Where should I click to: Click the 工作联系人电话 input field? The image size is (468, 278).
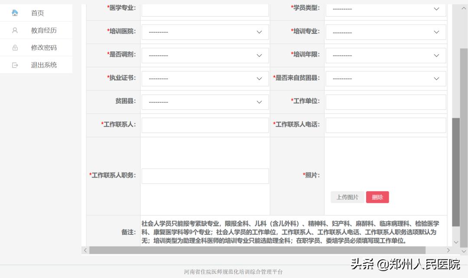pos(385,125)
